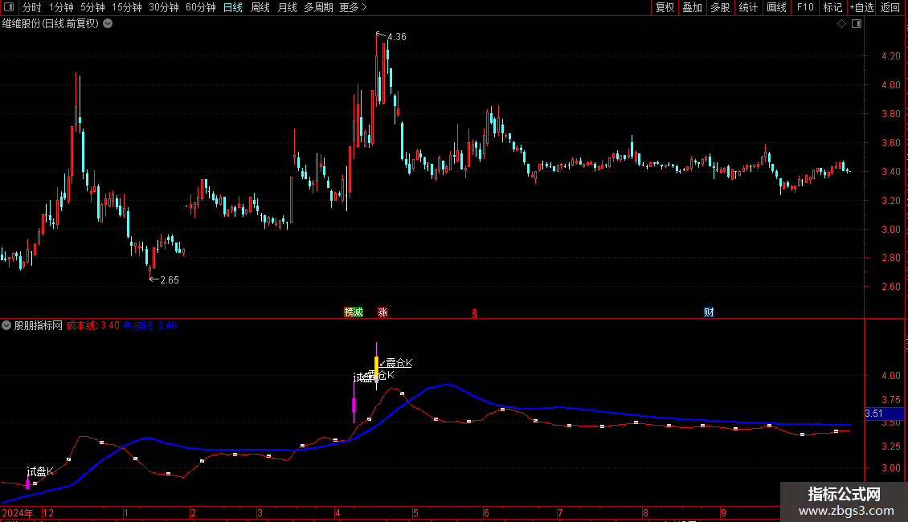Click the month 9 axis marker

pos(723,512)
